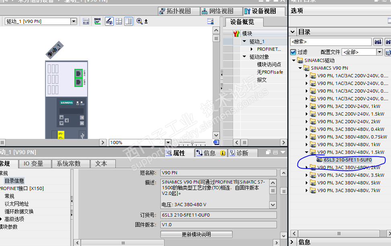Click the zoom magnifier icon in toolbar
Image resolution: width=391 pixels, height=246 pixels.
tap(139, 21)
